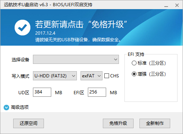Image resolution: width=183 pixels, height=134 pixels.
Task: Click the 高级选项 label text
Action: click(20, 107)
